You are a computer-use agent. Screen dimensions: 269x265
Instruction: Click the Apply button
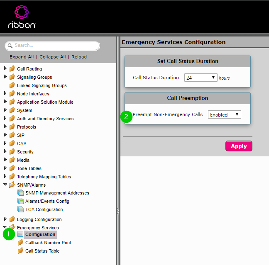[239, 146]
